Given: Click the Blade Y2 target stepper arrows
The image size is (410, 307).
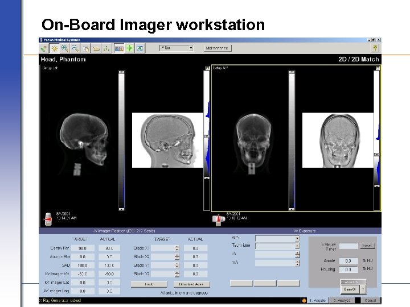Looking at the screenshot, I should (x=177, y=274).
